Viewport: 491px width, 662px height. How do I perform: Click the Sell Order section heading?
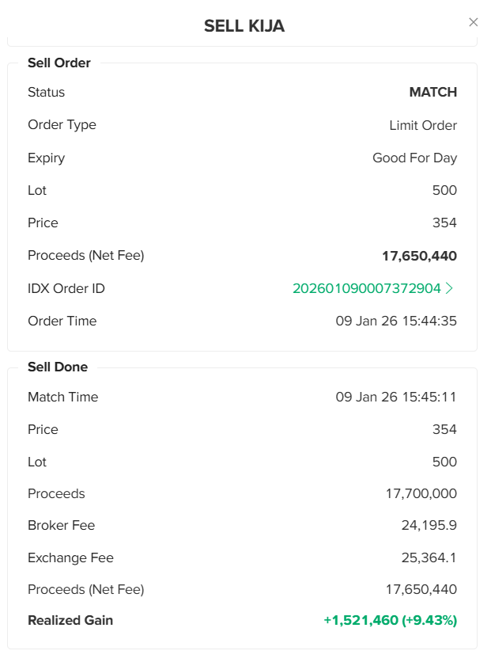pyautogui.click(x=59, y=63)
